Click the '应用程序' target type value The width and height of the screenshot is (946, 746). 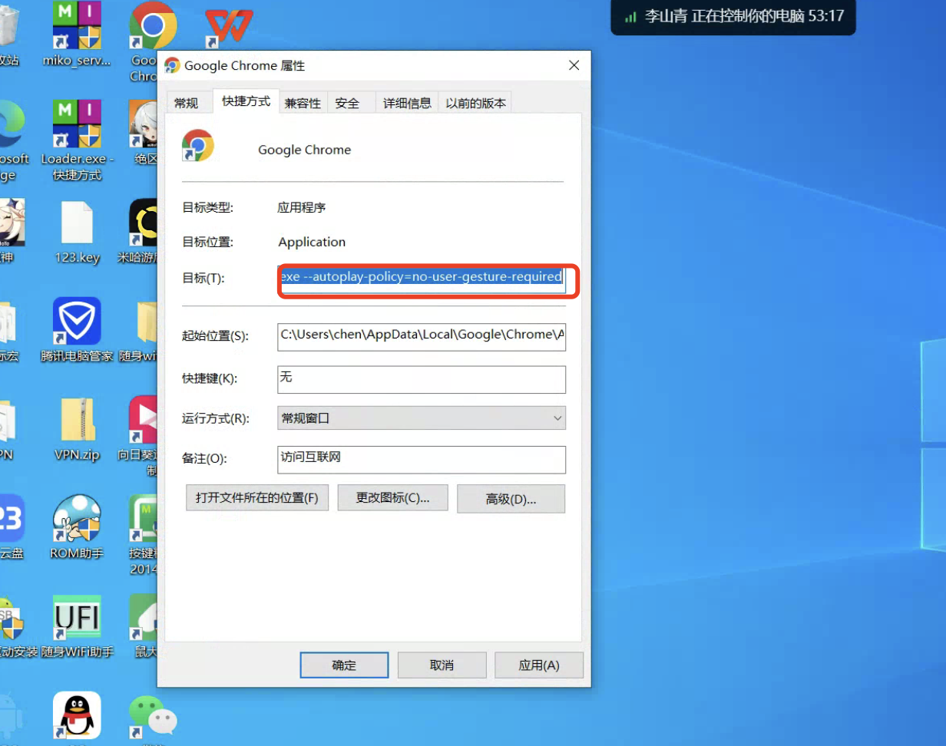[302, 207]
